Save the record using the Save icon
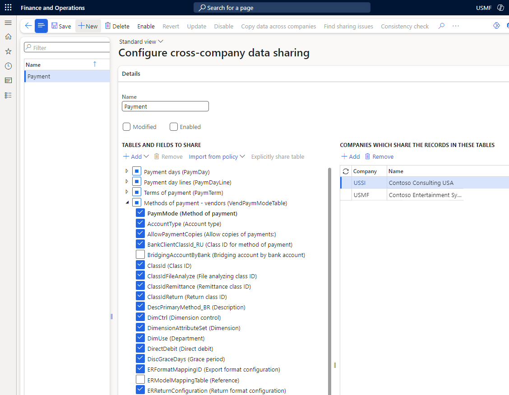The height and width of the screenshot is (395, 509). coord(61,26)
